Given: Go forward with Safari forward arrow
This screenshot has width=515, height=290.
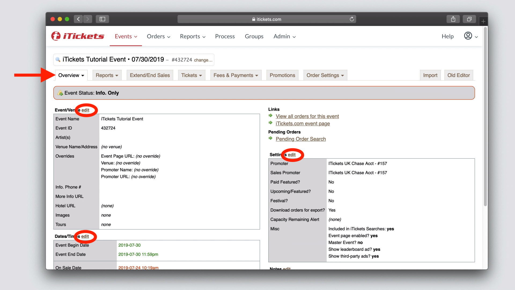Looking at the screenshot, I should point(87,19).
